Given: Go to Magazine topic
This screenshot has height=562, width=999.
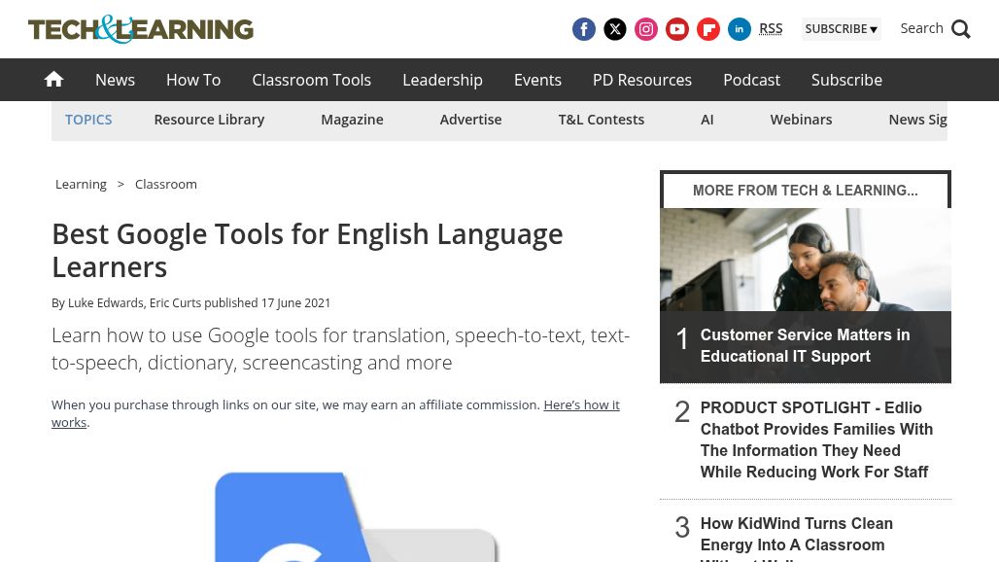Looking at the screenshot, I should [353, 120].
